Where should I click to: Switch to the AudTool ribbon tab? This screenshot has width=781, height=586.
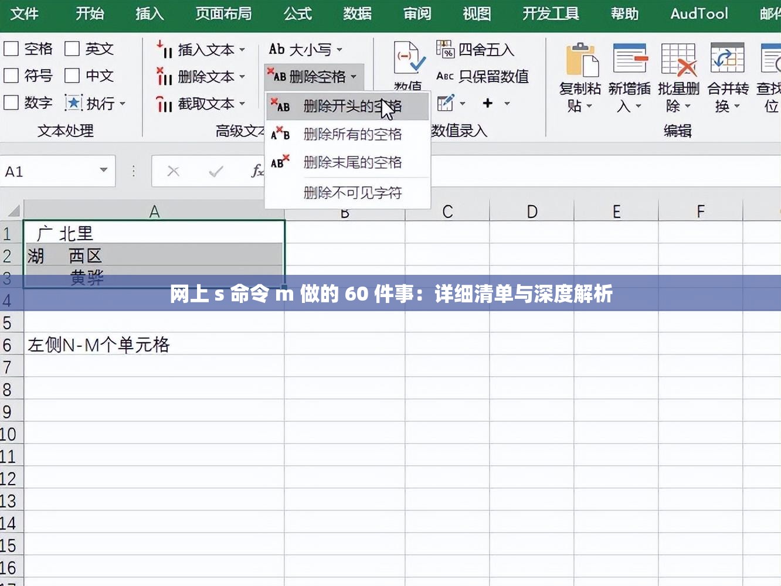pyautogui.click(x=698, y=14)
